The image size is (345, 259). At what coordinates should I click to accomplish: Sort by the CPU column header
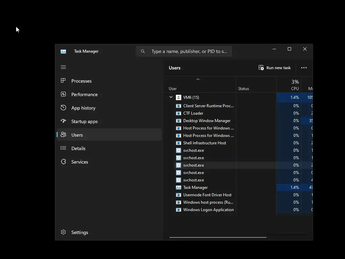point(289,85)
